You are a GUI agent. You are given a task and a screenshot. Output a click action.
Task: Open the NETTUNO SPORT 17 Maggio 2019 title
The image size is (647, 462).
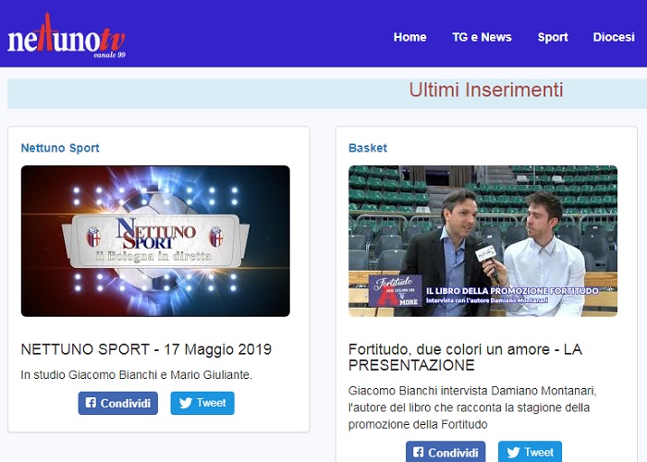click(x=146, y=349)
